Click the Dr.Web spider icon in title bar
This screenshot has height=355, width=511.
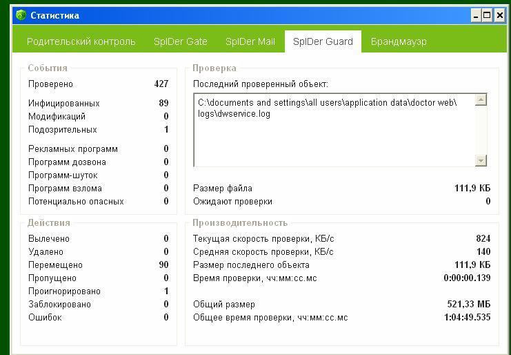[x=21, y=15]
